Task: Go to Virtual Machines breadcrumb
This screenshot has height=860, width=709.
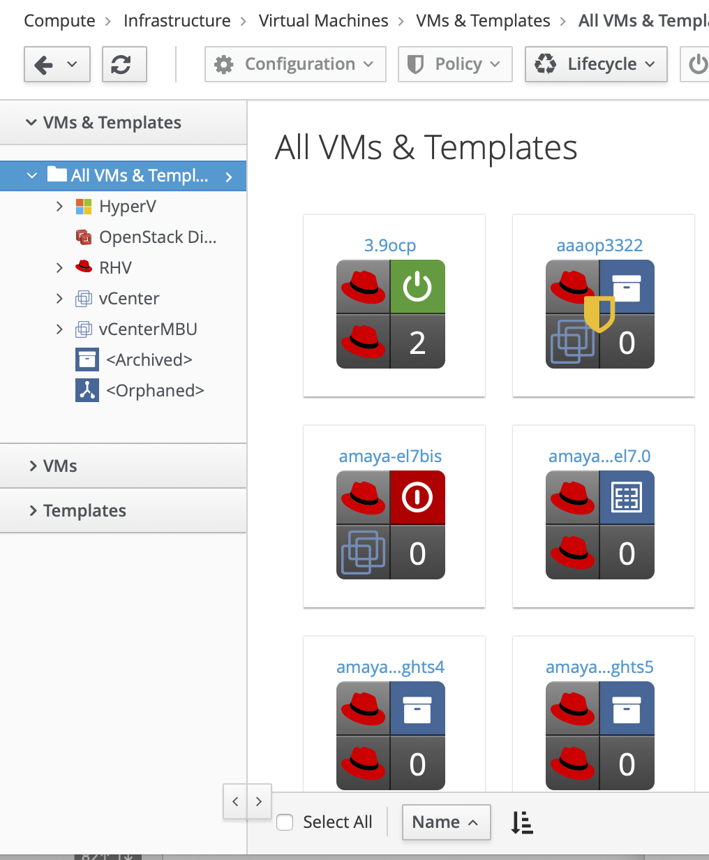Action: (323, 21)
